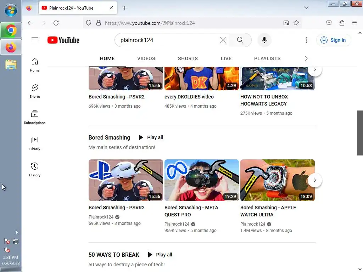Image resolution: width=363 pixels, height=272 pixels.
Task: Open Shorts in the YouTube sidebar
Action: [35, 91]
